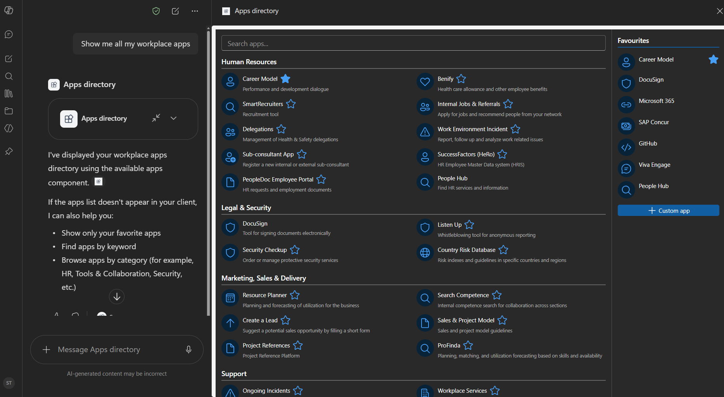Focus the Message Apps directory input
Viewport: 724px width, 397px height.
(116, 349)
